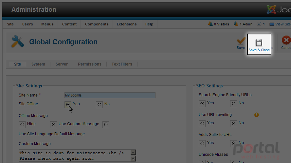The width and height of the screenshot is (291, 163).
Task: Set Site Offline to Yes
Action: (68, 105)
